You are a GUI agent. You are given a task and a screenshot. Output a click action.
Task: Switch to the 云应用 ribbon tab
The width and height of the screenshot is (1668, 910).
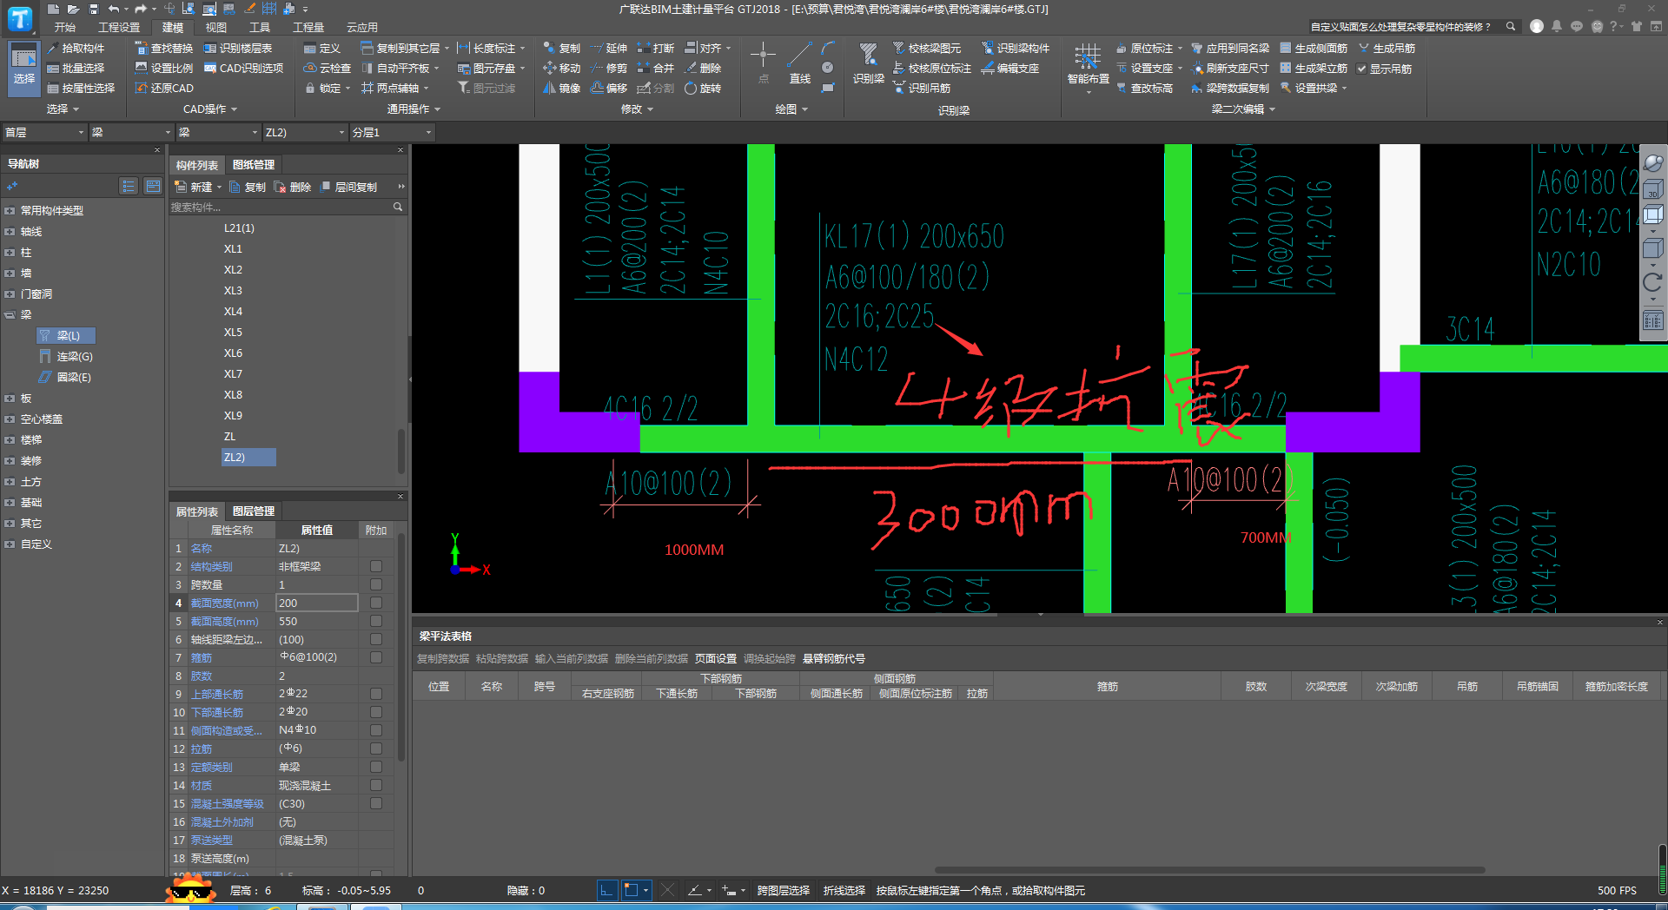(x=362, y=28)
